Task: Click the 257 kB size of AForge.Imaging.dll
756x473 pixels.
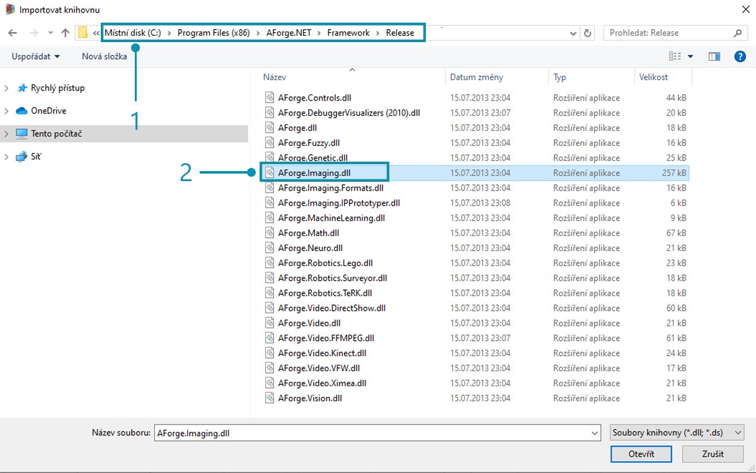Action: [673, 173]
